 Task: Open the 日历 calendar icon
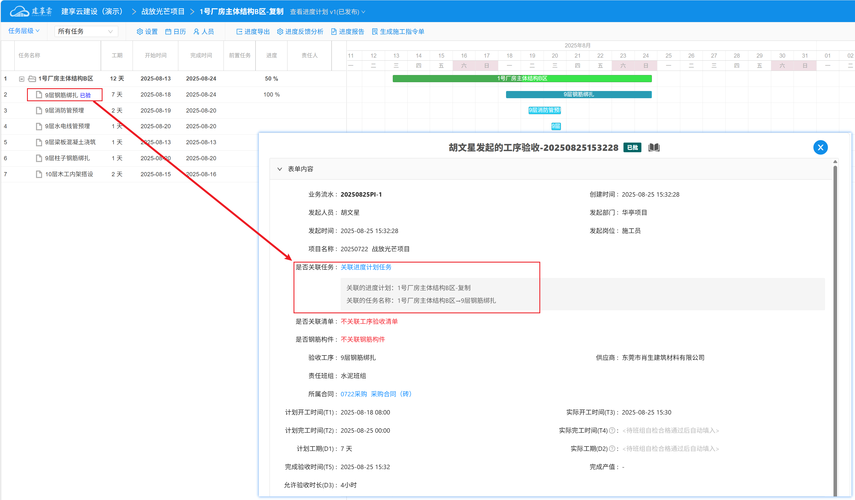168,31
